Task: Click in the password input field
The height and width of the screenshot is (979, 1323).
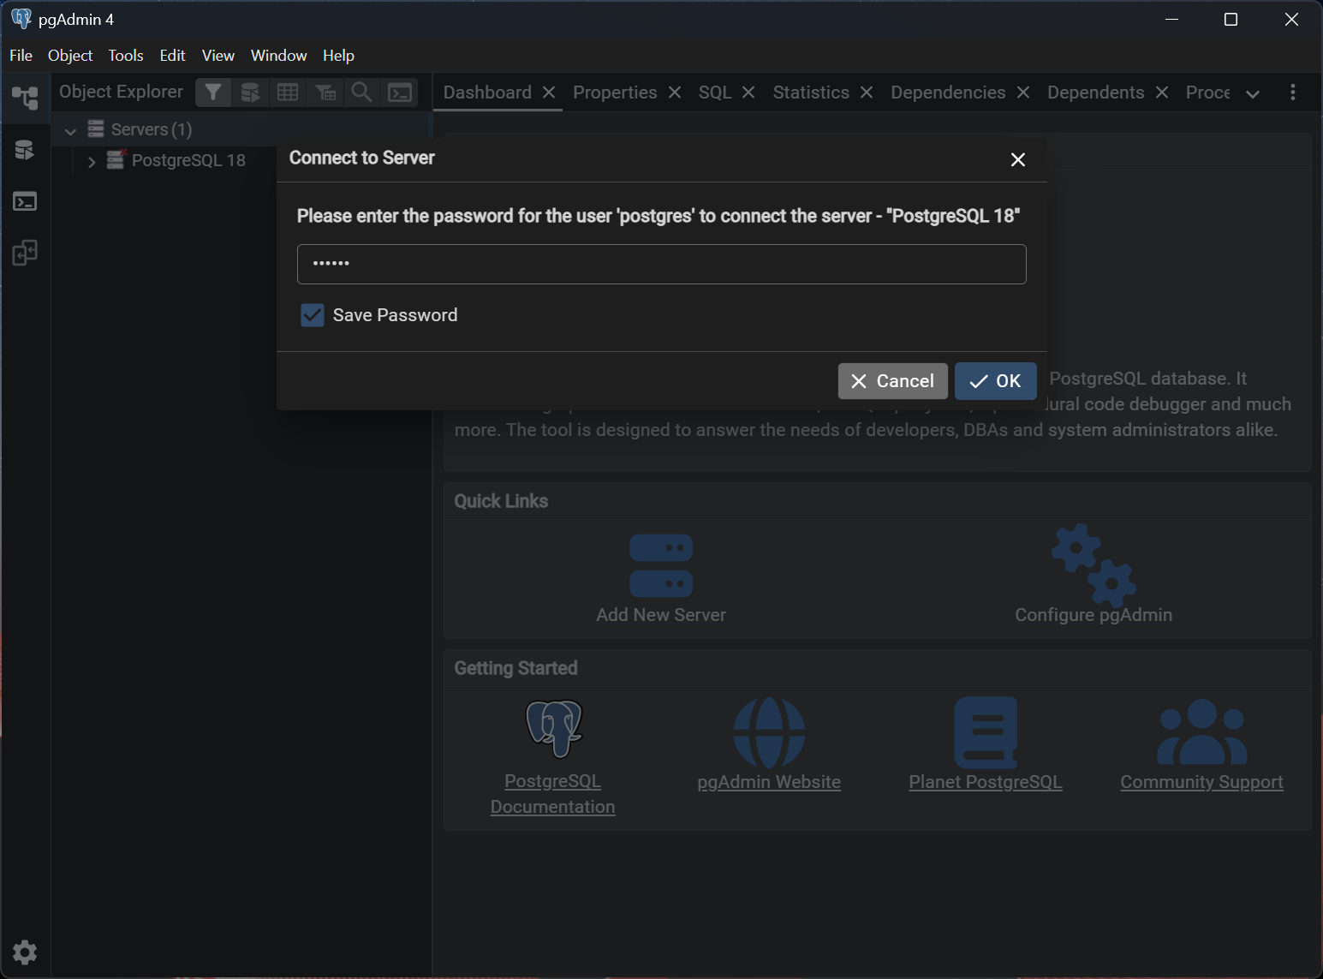Action: tap(661, 264)
